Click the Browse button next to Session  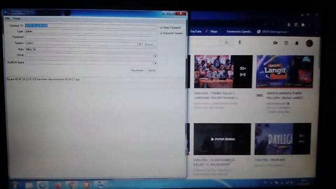(x=149, y=44)
